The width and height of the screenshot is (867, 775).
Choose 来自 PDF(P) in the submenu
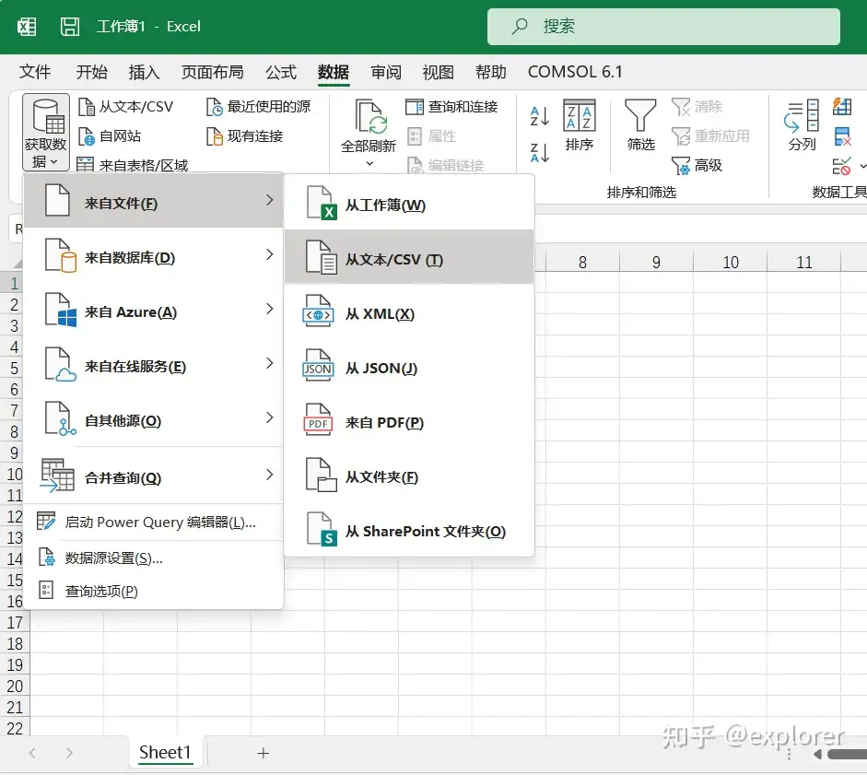409,420
